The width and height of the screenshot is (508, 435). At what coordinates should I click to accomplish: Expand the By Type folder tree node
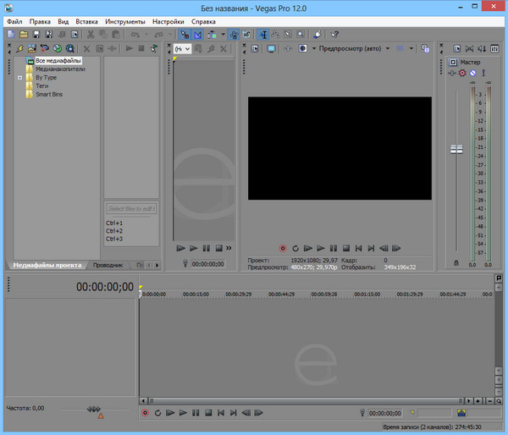pos(19,77)
